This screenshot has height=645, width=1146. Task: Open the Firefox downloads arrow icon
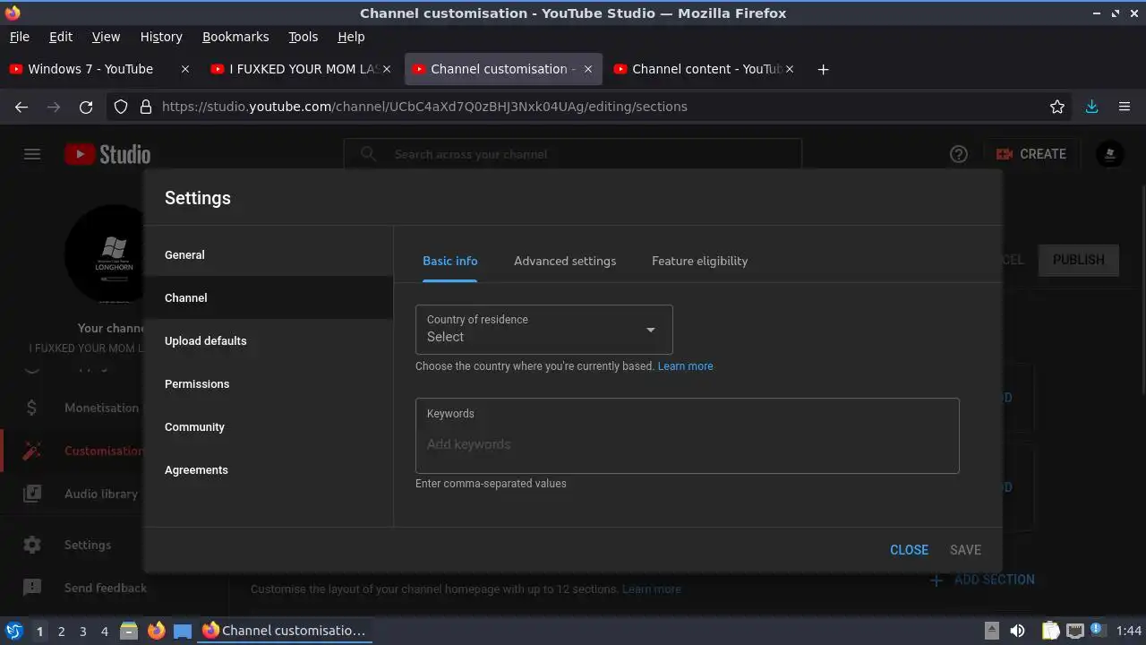tap(1091, 107)
